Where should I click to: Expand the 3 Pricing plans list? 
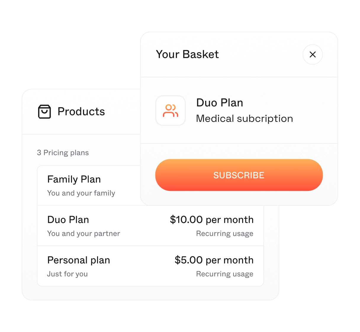pos(63,153)
